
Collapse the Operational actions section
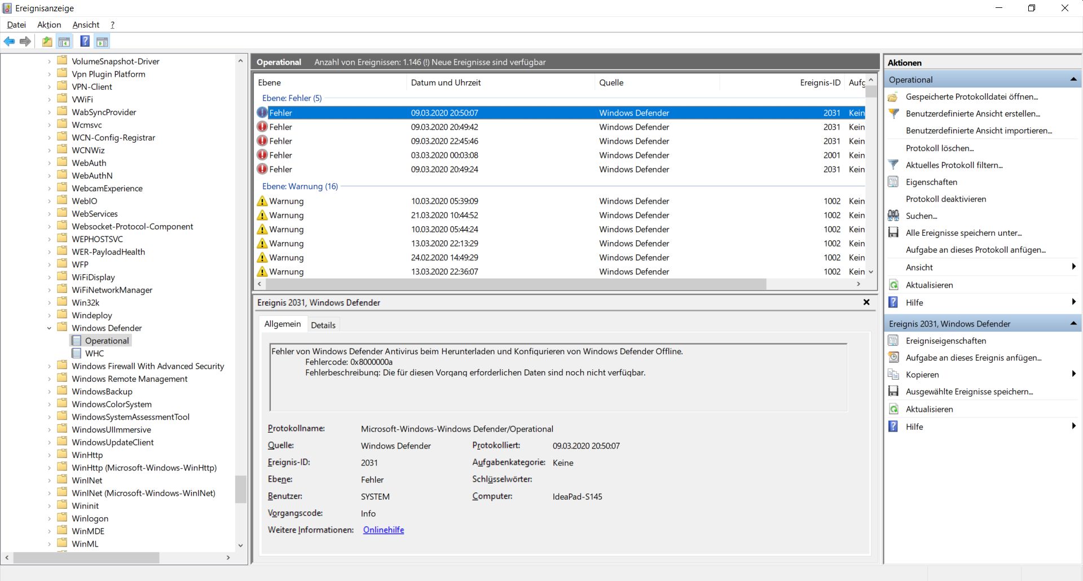(x=1073, y=80)
